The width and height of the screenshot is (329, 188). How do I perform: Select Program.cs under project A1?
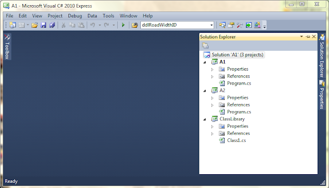click(x=239, y=83)
